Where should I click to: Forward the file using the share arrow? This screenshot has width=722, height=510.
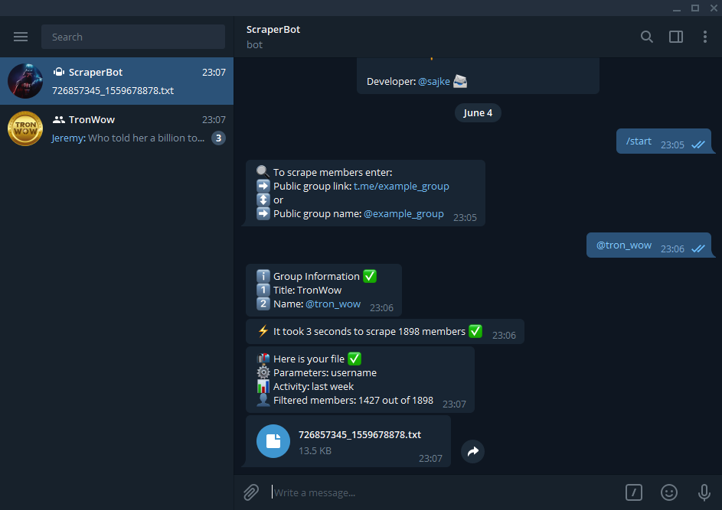pyautogui.click(x=472, y=452)
